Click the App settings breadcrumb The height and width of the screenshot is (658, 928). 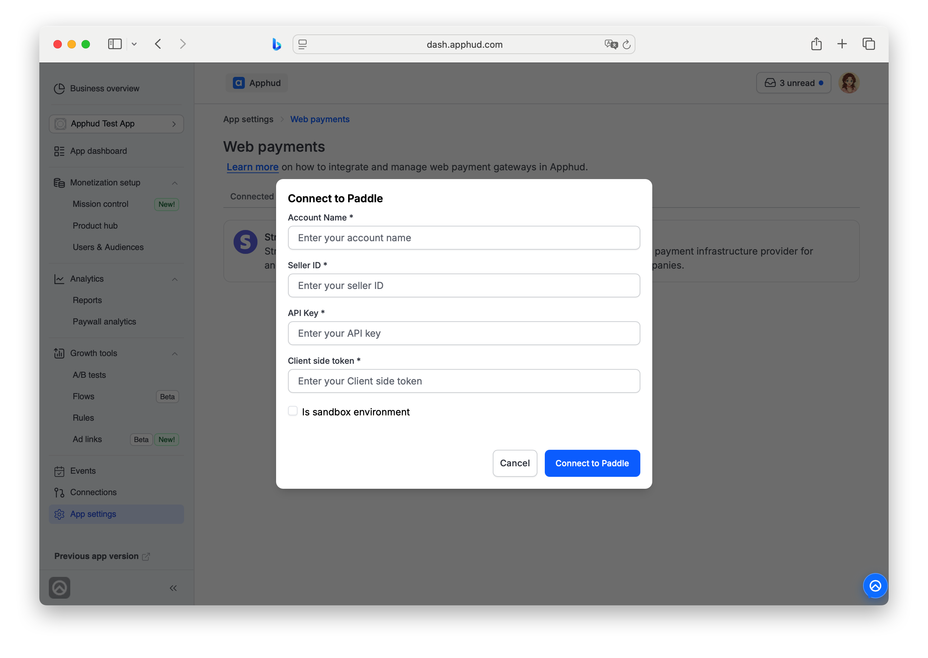coord(248,119)
